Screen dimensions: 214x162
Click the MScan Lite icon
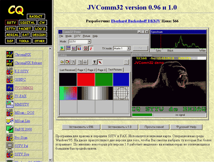tap(10, 121)
